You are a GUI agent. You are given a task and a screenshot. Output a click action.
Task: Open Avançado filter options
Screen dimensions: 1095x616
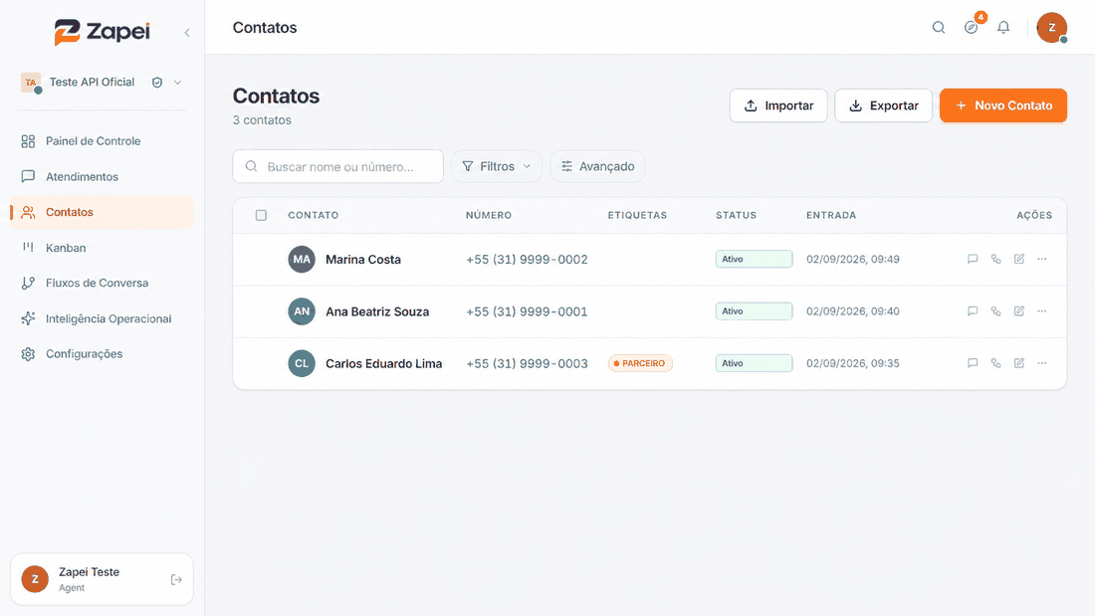597,166
